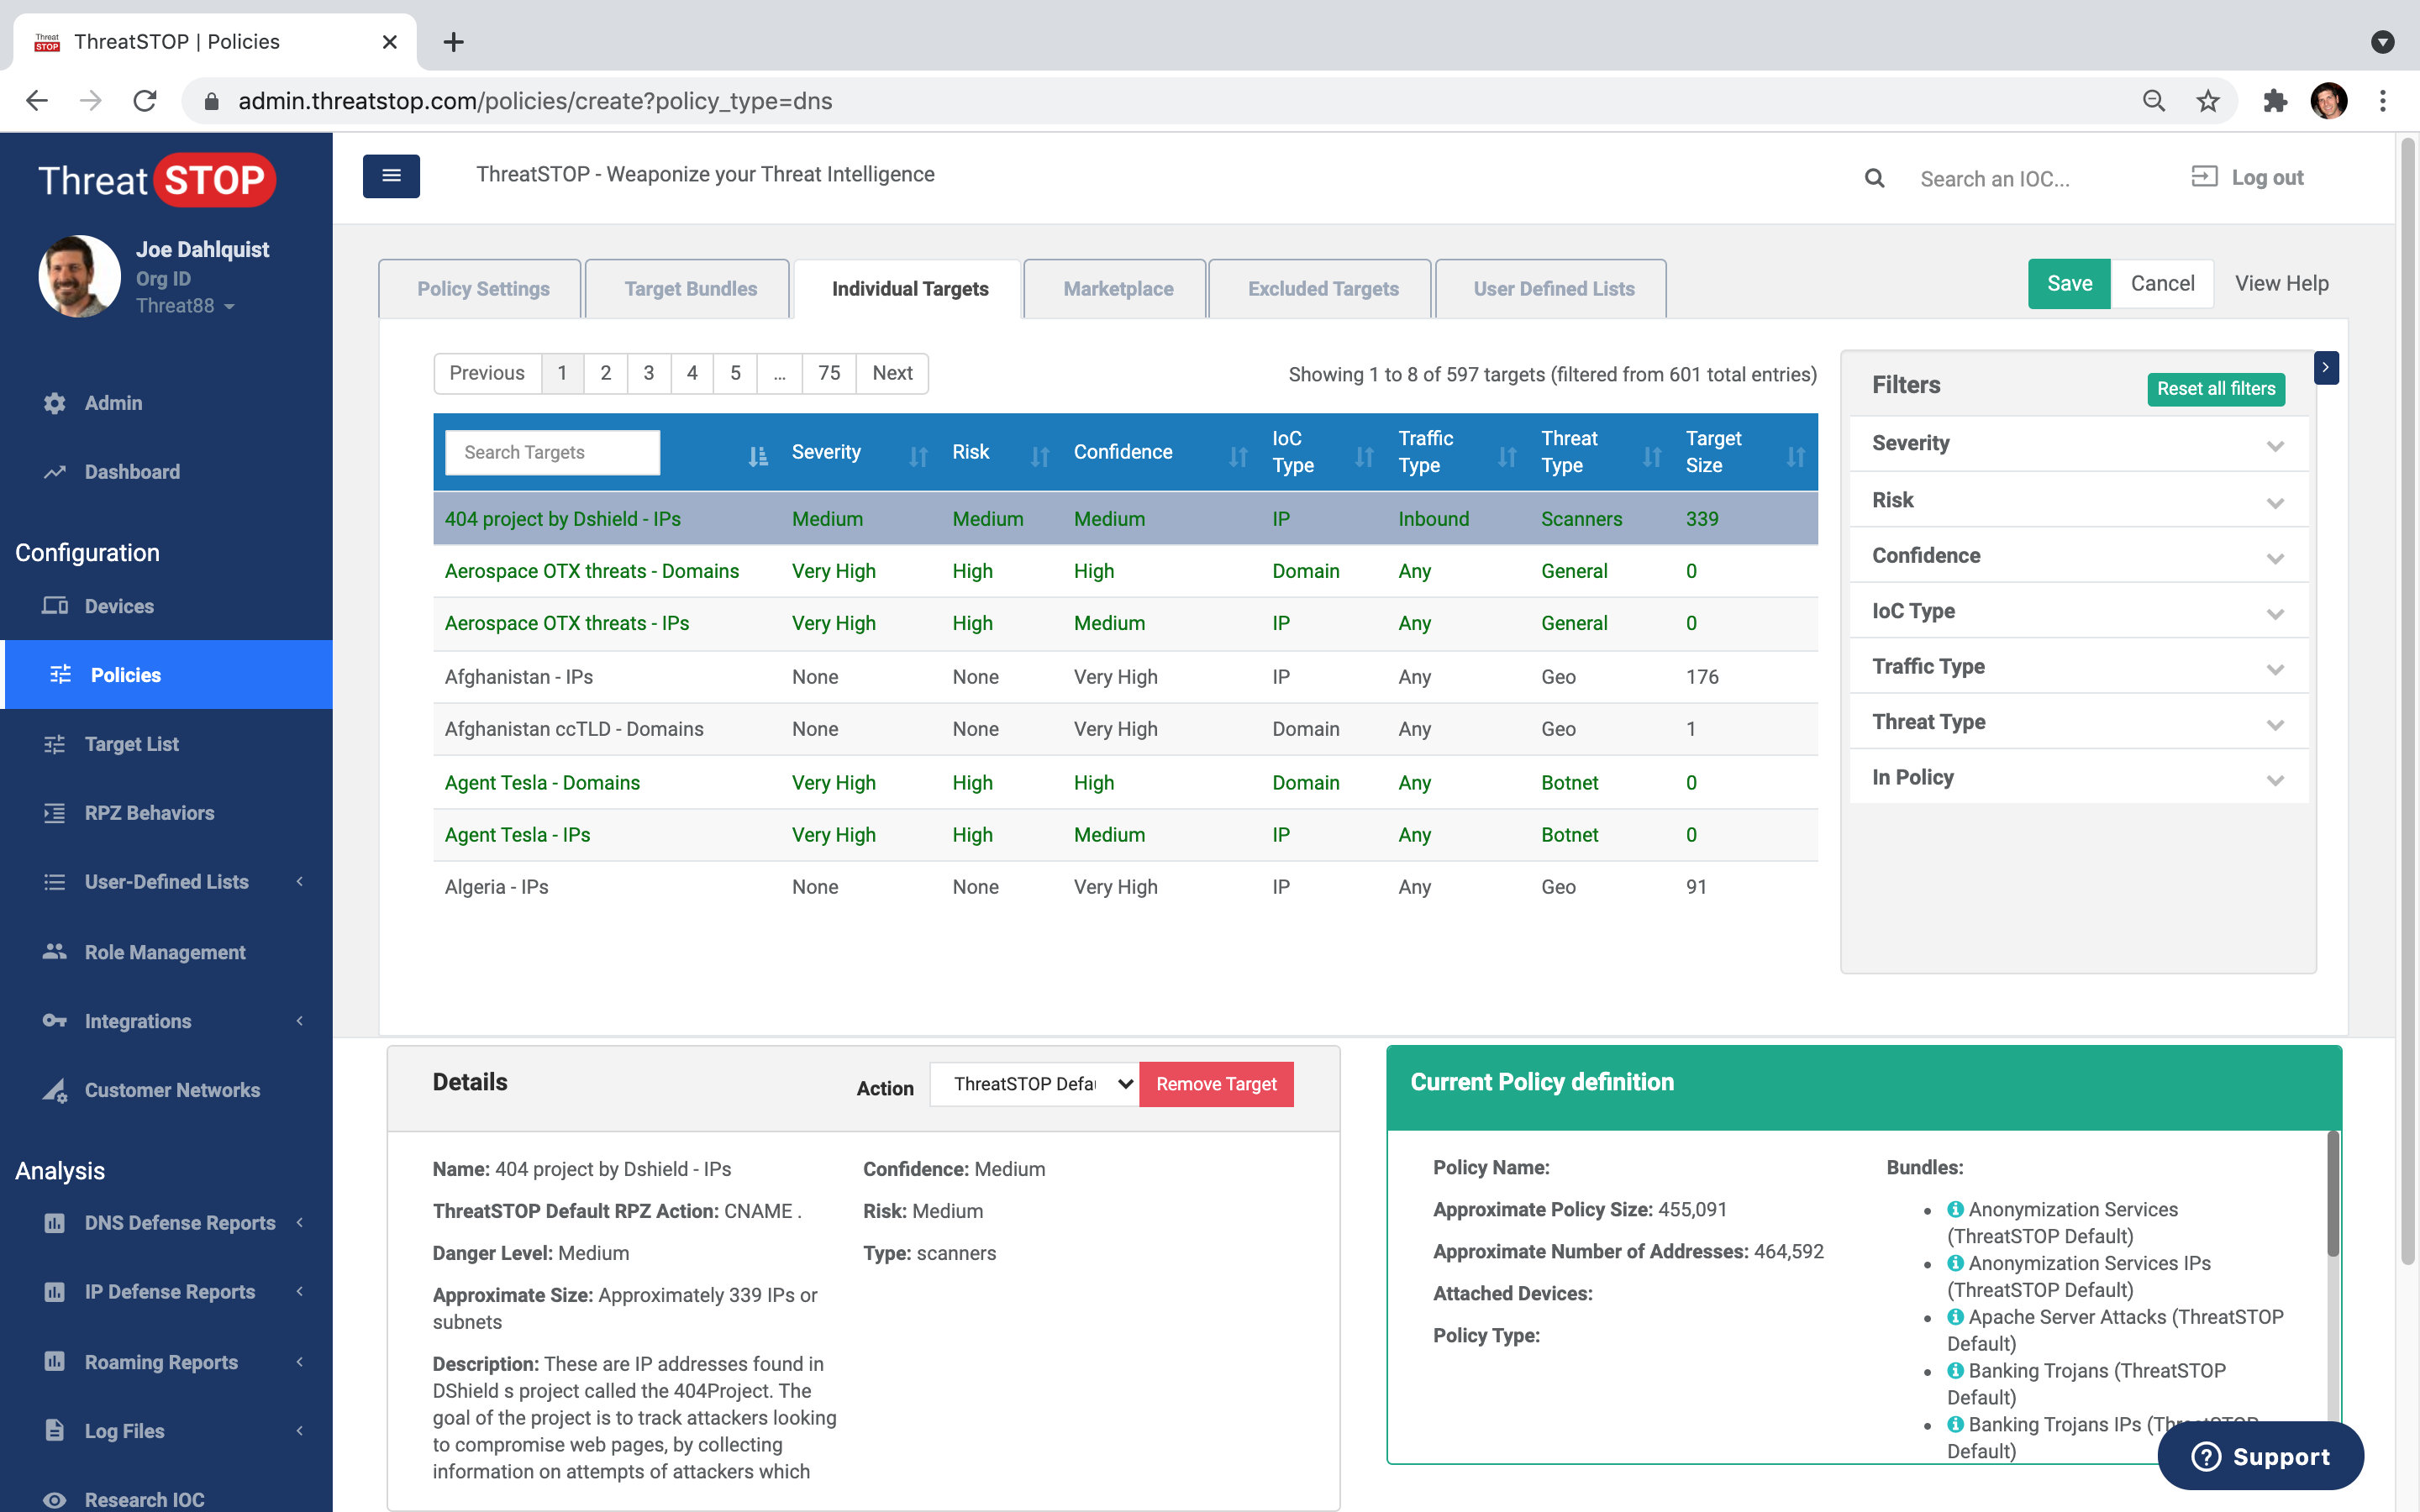Open the browser extensions puzzle icon
Screen dimensions: 2420x1512
(2274, 101)
